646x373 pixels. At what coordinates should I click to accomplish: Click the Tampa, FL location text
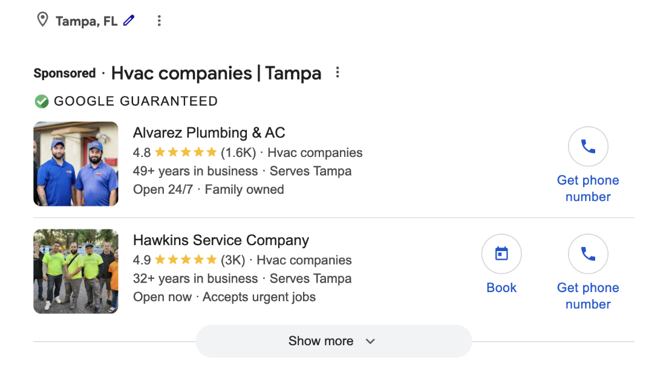click(86, 21)
